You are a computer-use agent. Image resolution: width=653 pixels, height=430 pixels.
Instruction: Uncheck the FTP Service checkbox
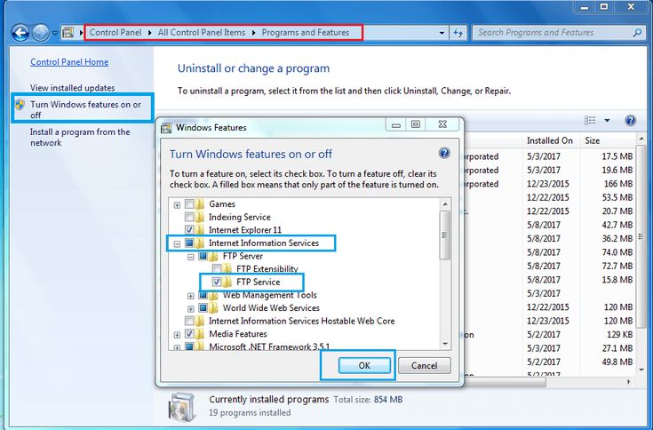click(x=217, y=282)
